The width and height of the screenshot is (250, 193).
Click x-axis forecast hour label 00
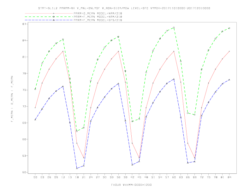(x=35, y=177)
